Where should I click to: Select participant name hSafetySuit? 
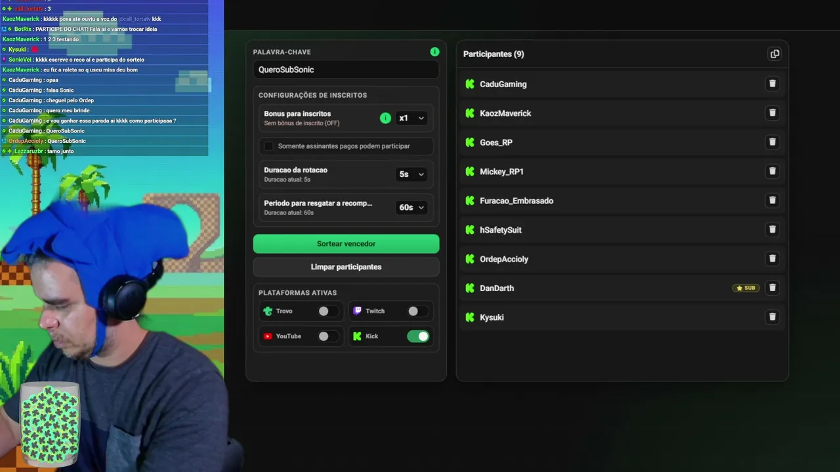(x=501, y=230)
